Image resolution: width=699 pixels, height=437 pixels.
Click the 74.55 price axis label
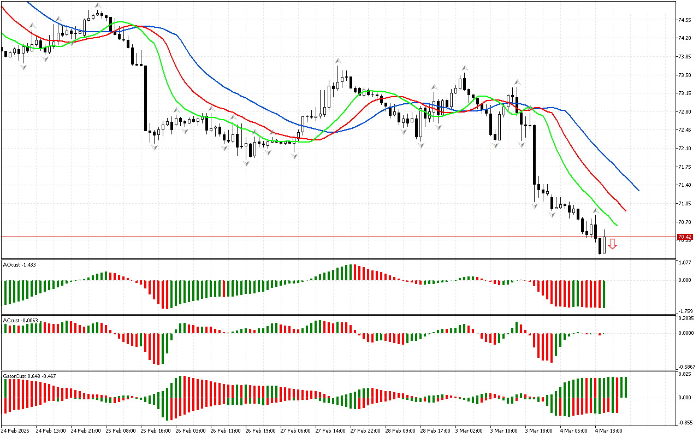point(684,20)
